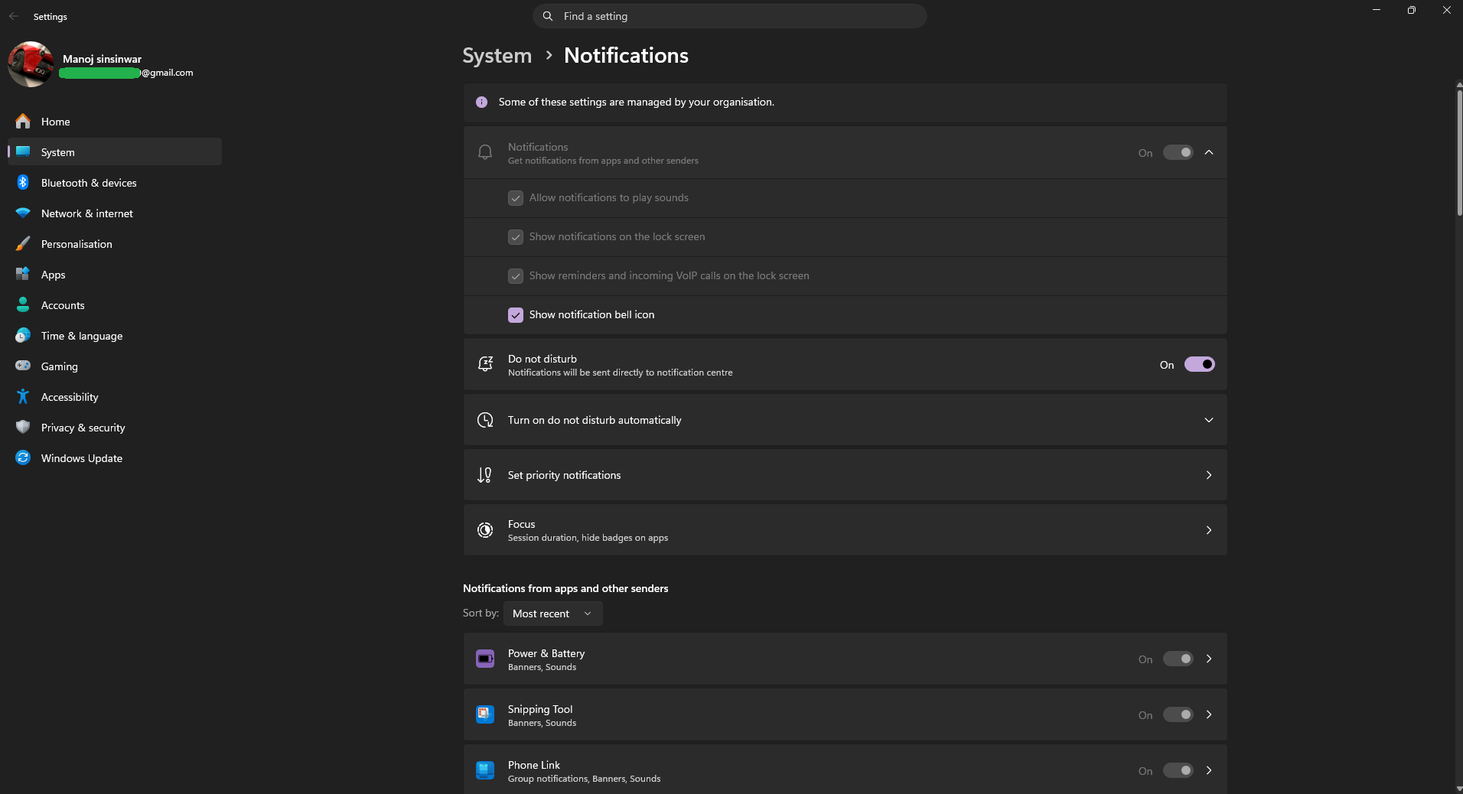Click the Power & Battery app icon
Image resolution: width=1463 pixels, height=794 pixels.
point(485,659)
